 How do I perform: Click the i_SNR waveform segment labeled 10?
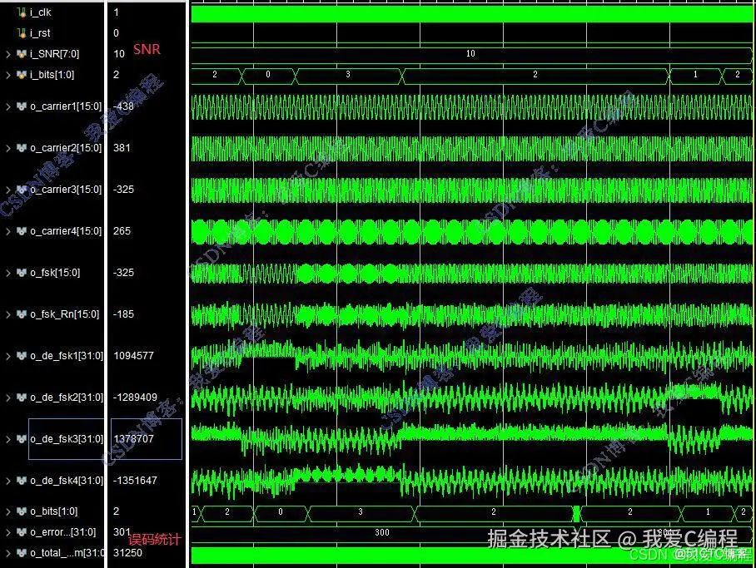pyautogui.click(x=470, y=54)
